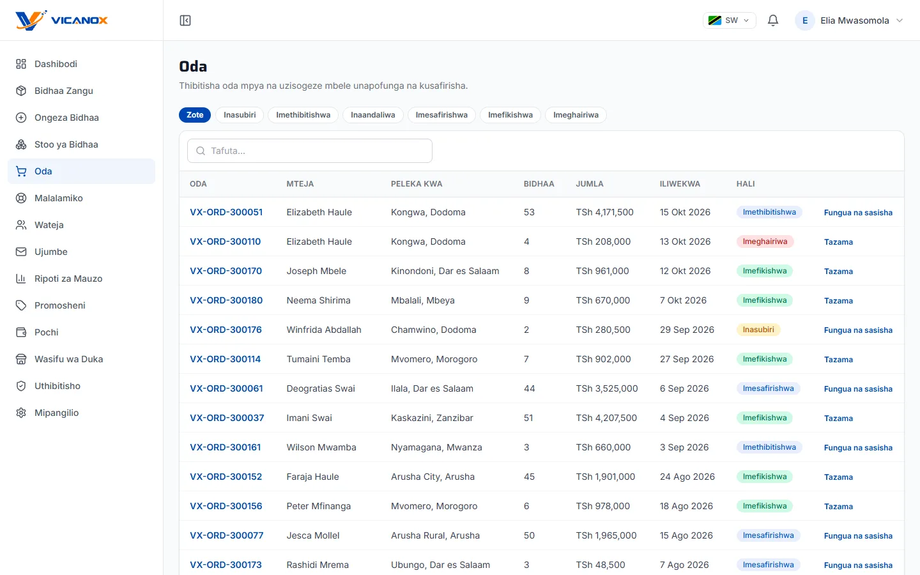Click the Ujumbe envelope icon

pos(21,252)
